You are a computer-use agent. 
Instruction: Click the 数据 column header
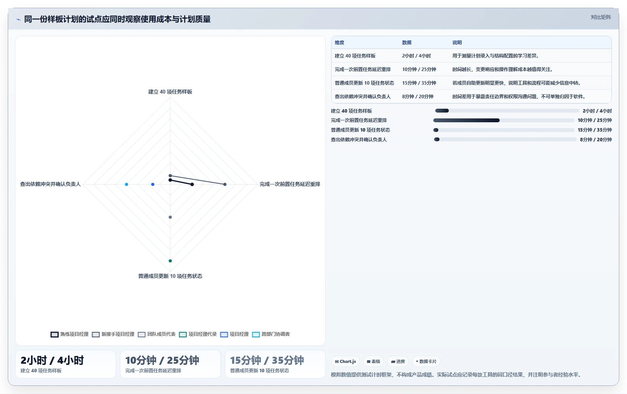coord(406,43)
